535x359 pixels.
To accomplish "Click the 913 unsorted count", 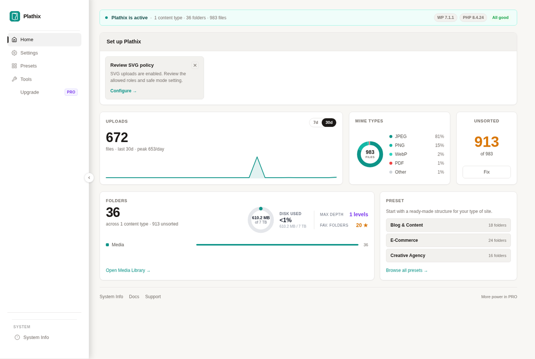I will coord(486,142).
